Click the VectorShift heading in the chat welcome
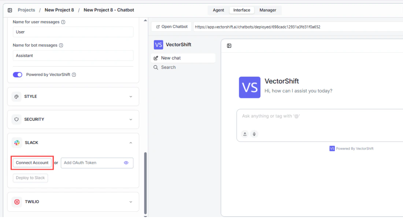Viewport: 403px width, 220px height. point(282,81)
